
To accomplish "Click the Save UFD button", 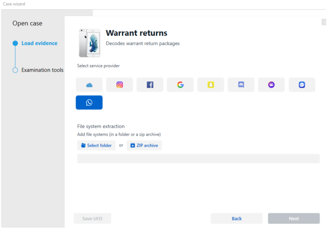I will (92, 218).
